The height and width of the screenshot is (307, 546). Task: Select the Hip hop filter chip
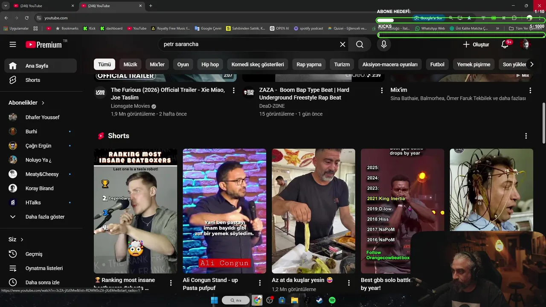point(210,64)
